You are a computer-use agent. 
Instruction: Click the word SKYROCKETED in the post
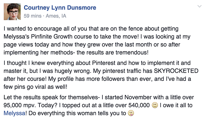click(x=176, y=71)
